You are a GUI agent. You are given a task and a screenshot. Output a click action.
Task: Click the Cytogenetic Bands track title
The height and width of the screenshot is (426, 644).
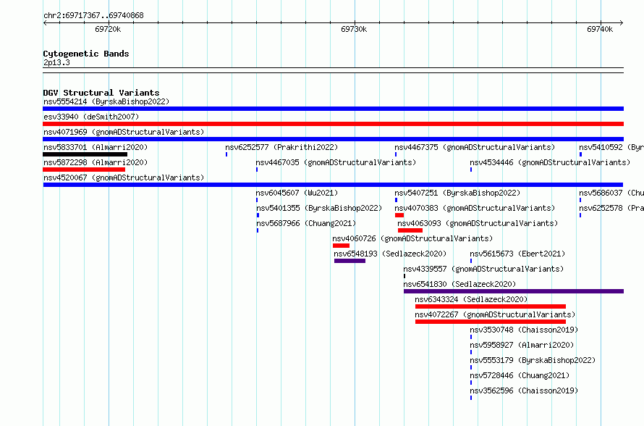point(86,54)
